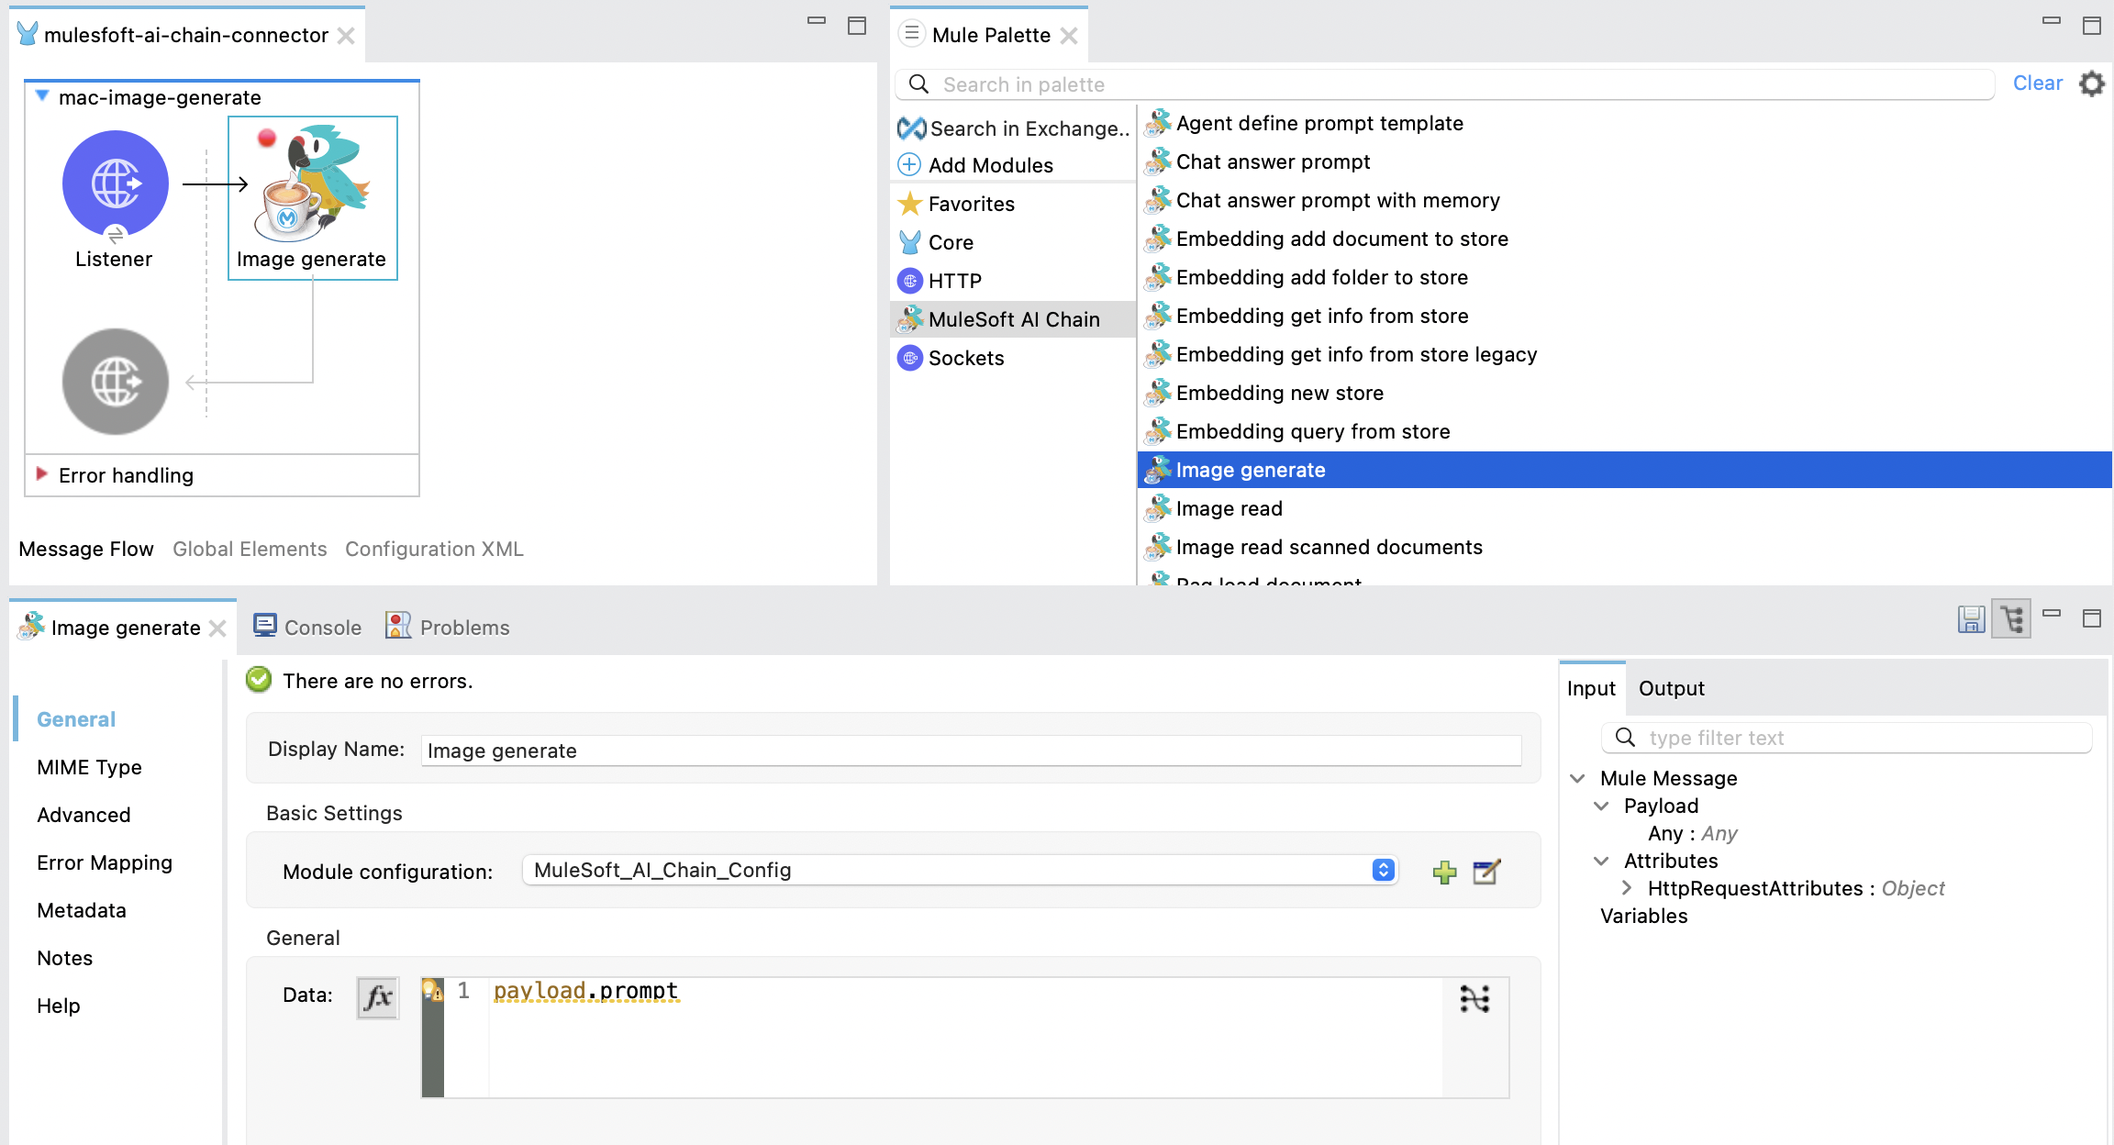2114x1145 pixels.
Task: Switch to Configuration XML tab
Action: coord(434,549)
